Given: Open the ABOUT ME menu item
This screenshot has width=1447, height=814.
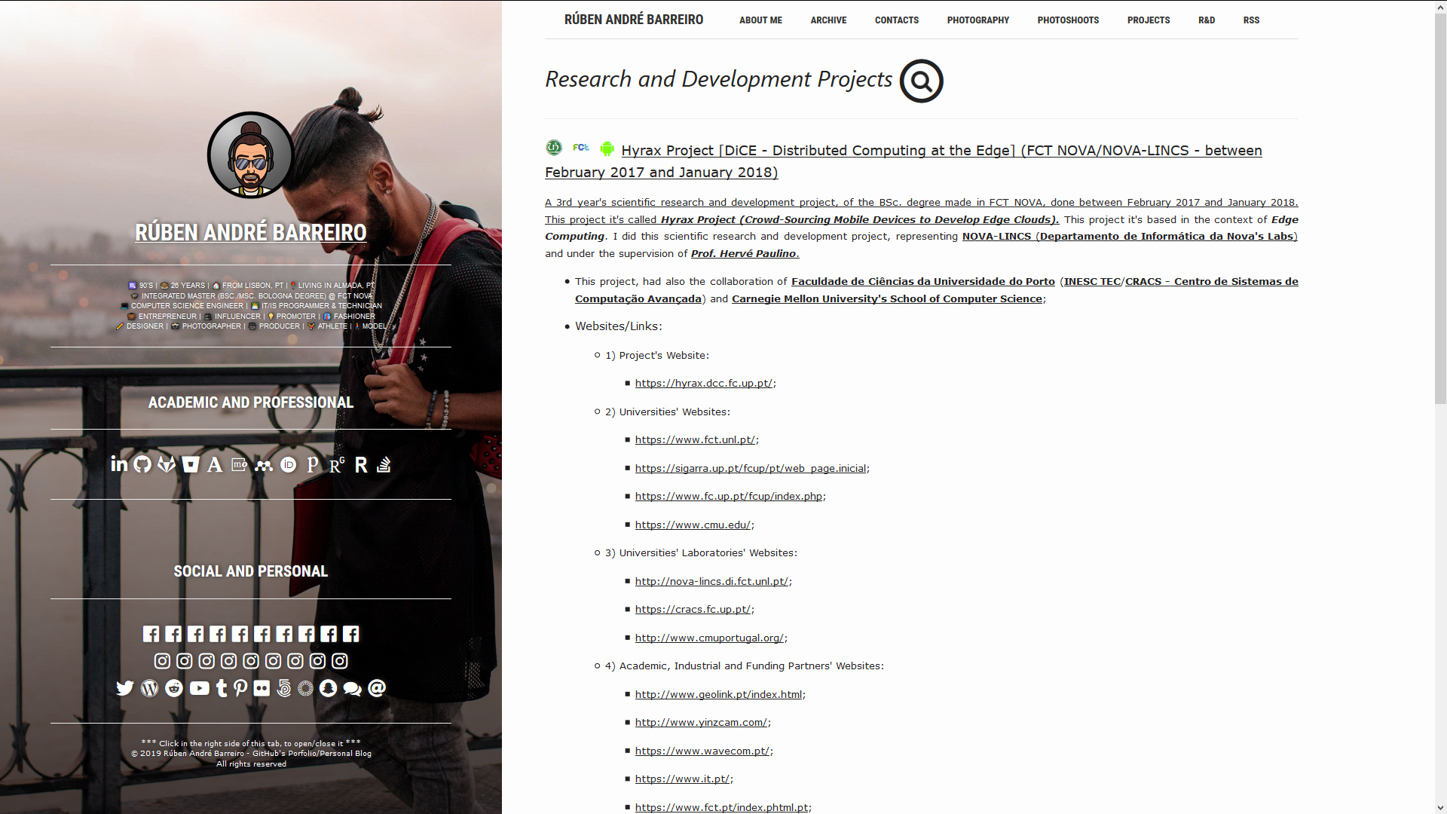Looking at the screenshot, I should pyautogui.click(x=760, y=20).
